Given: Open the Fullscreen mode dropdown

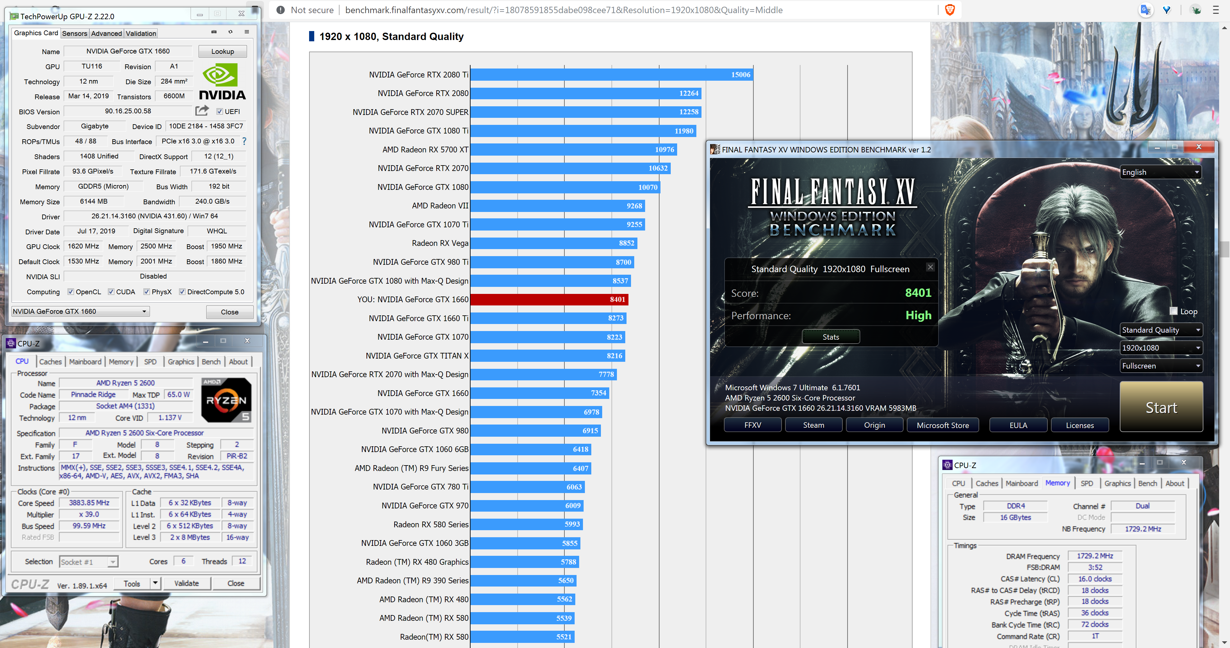Looking at the screenshot, I should 1161,366.
